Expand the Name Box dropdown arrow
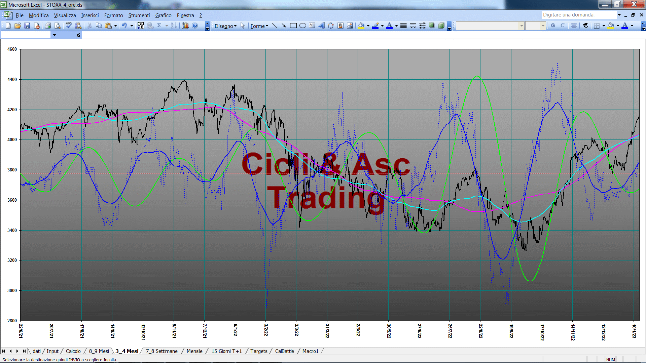Image resolution: width=646 pixels, height=363 pixels. pyautogui.click(x=54, y=35)
